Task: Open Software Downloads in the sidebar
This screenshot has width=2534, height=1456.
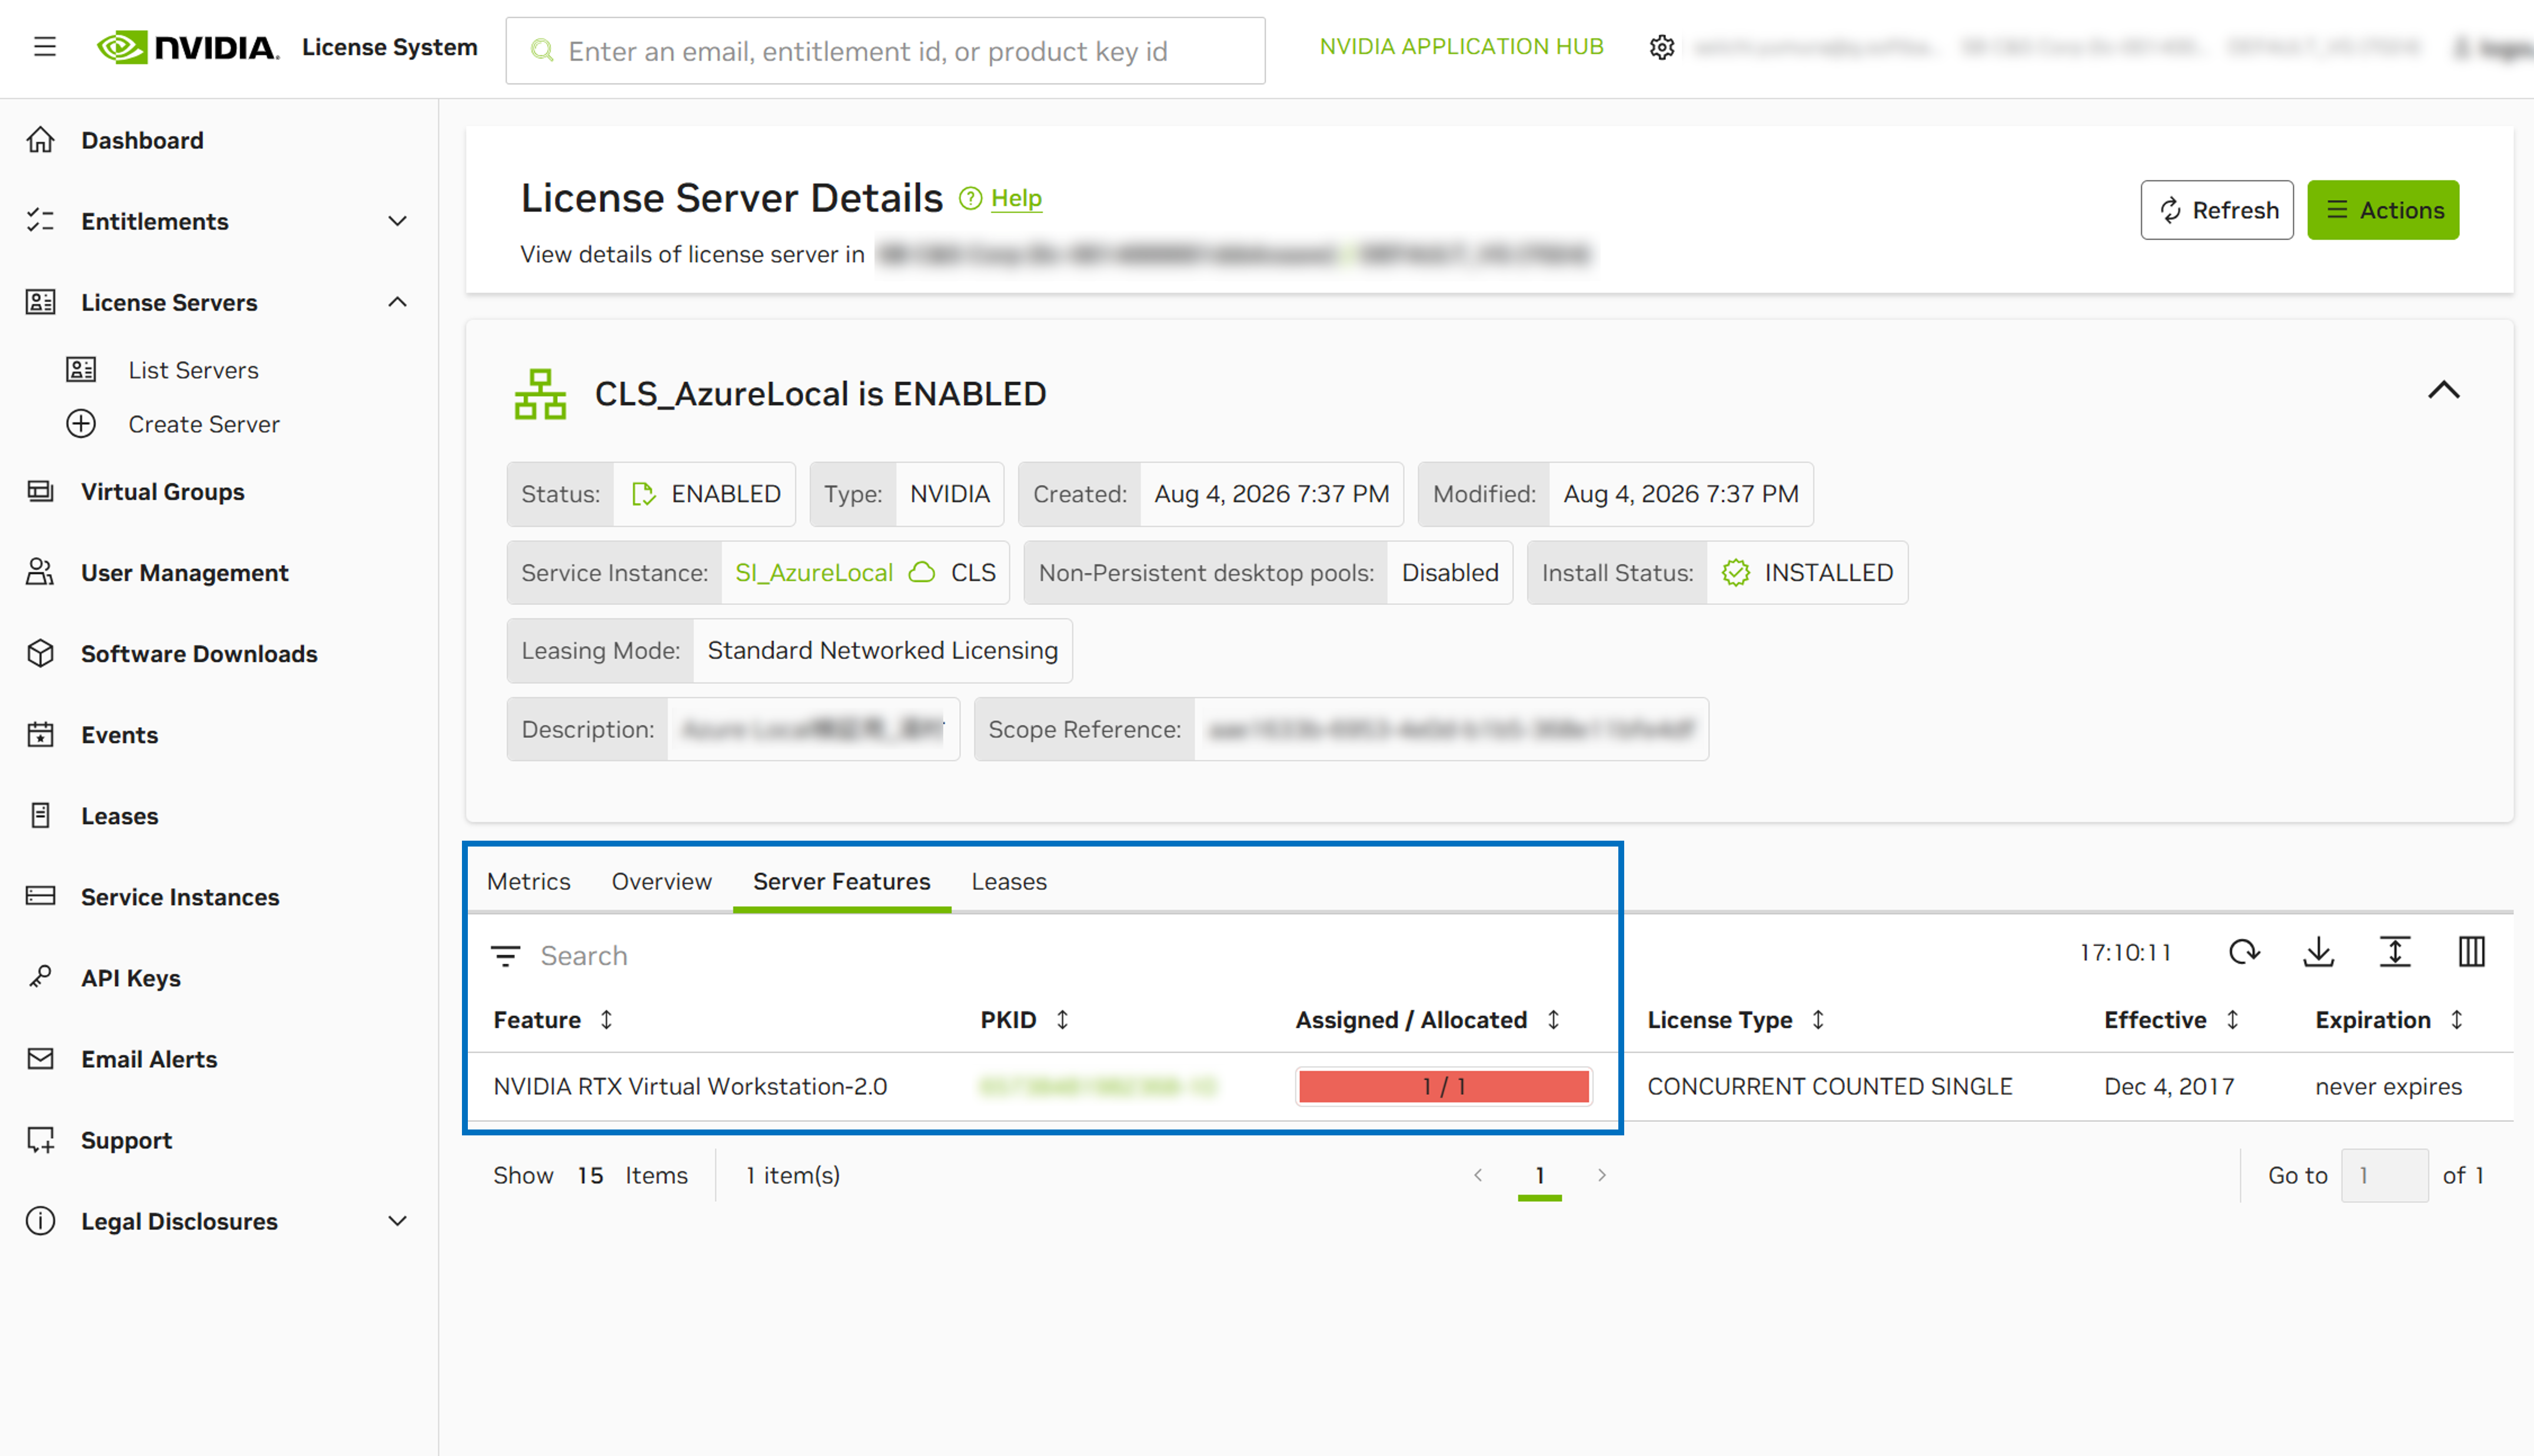Action: 199,653
